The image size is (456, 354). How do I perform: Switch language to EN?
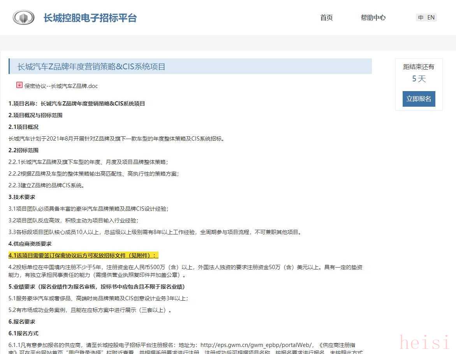[431, 18]
